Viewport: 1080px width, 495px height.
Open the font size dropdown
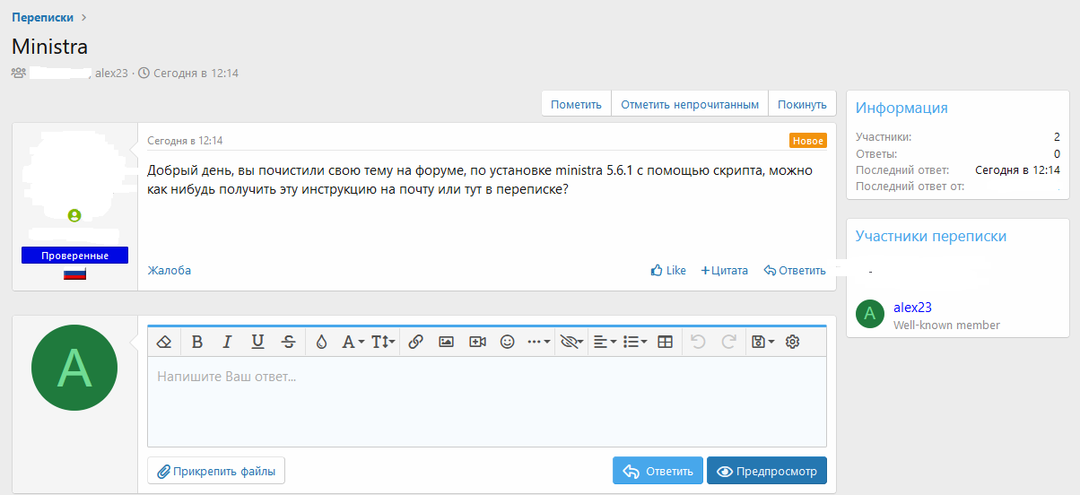383,342
